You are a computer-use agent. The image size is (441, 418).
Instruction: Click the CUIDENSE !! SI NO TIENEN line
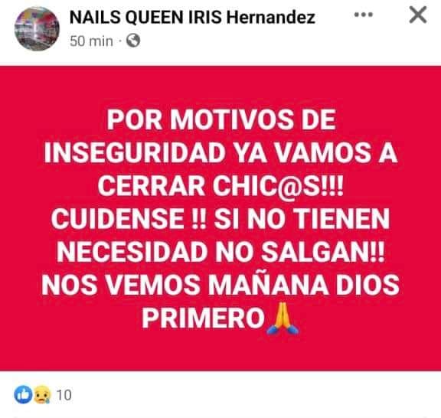click(x=220, y=219)
